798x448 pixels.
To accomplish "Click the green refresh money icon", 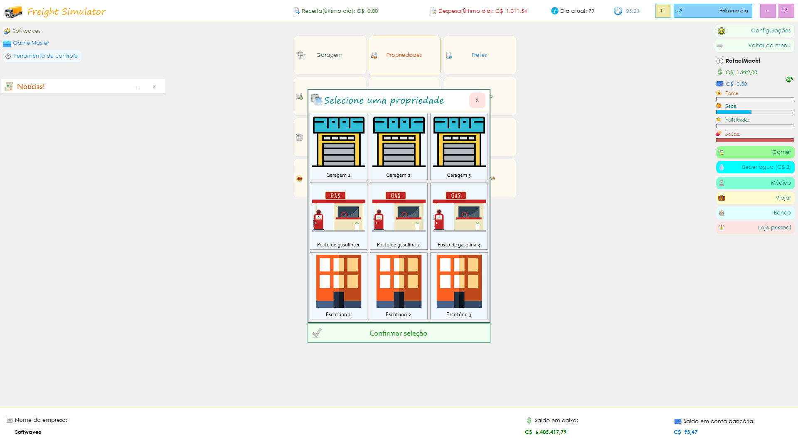I will tap(789, 79).
